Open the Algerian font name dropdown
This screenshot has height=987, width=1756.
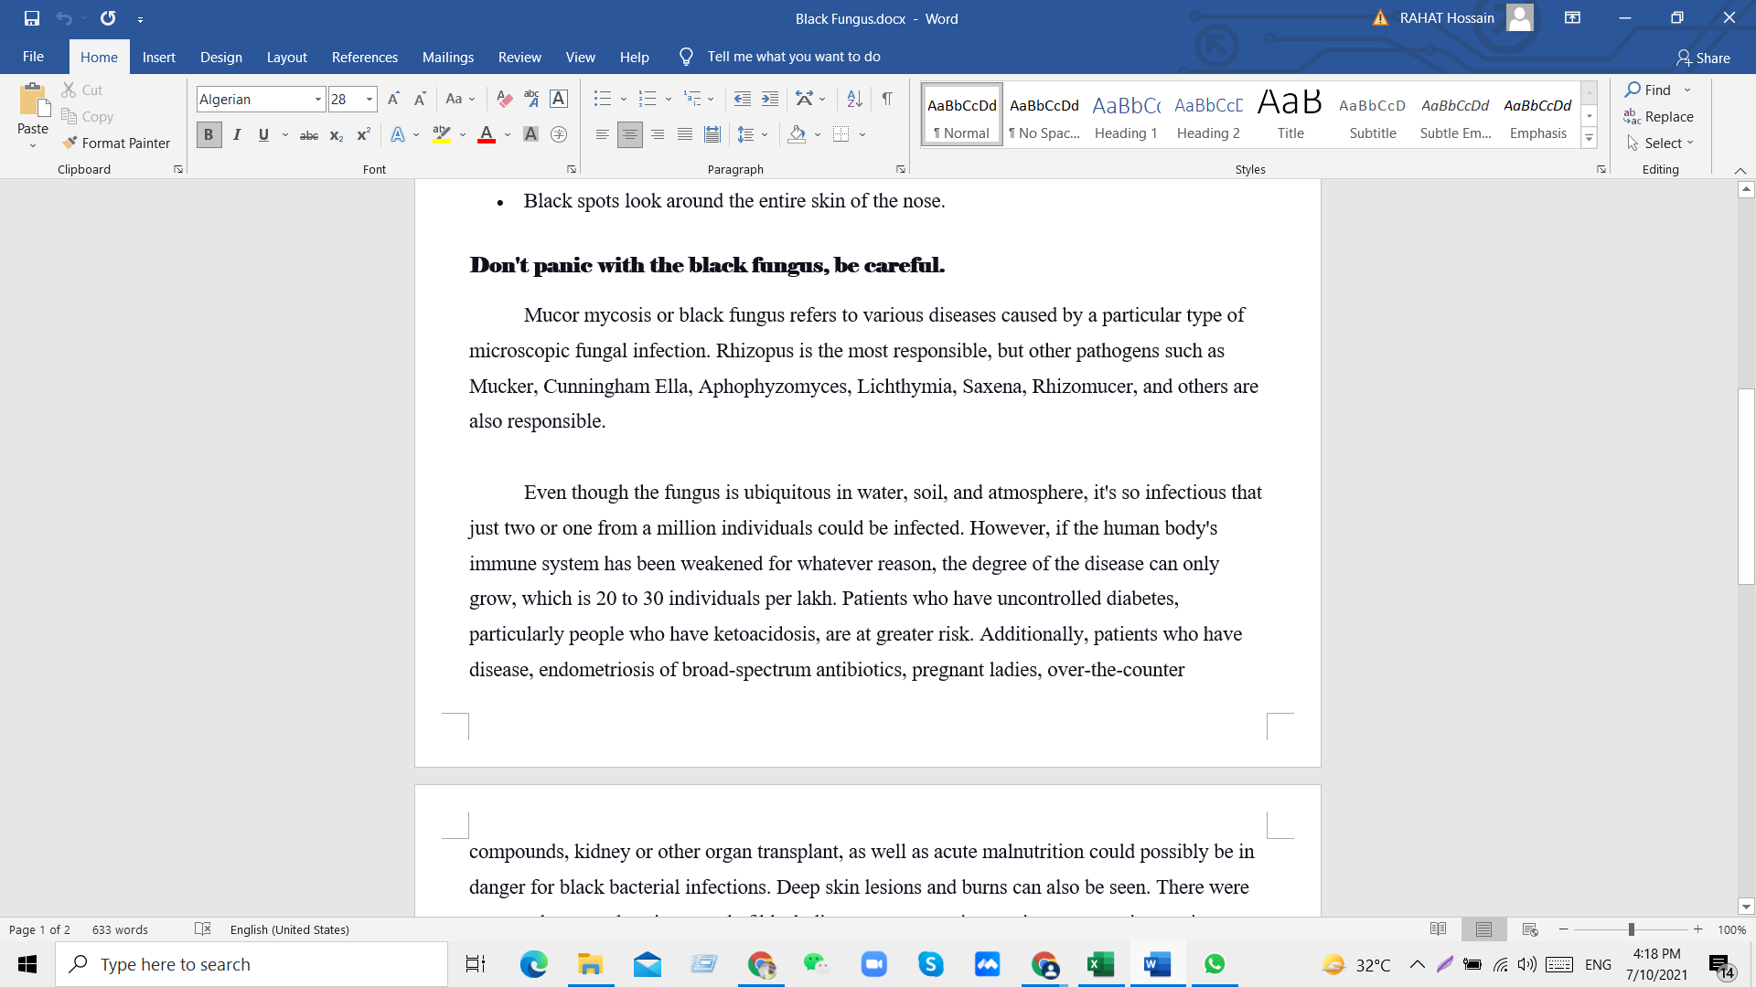[317, 99]
